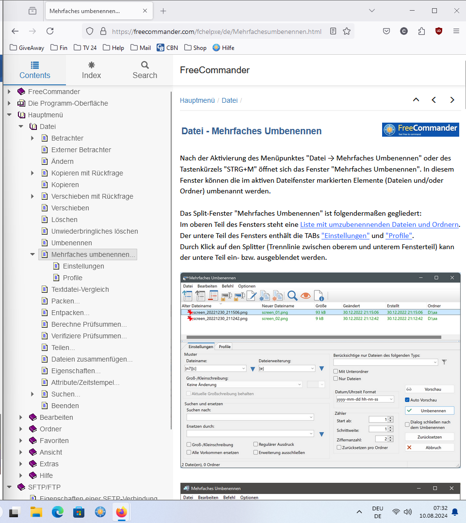Click the contents panel vertical scrollbar

(x=171, y=260)
